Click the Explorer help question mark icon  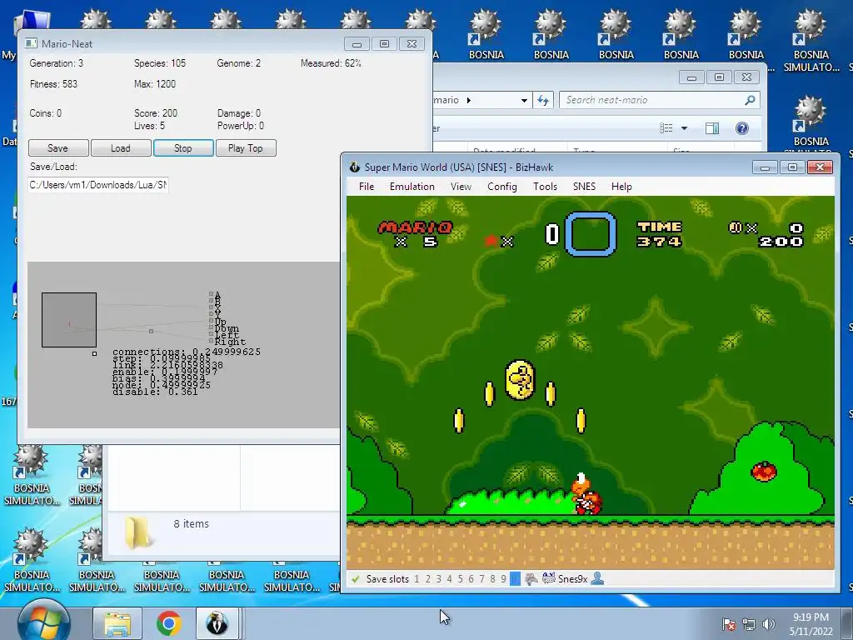click(742, 128)
